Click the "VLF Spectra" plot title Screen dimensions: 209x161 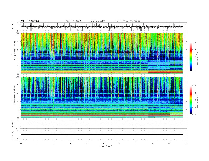coord(30,21)
